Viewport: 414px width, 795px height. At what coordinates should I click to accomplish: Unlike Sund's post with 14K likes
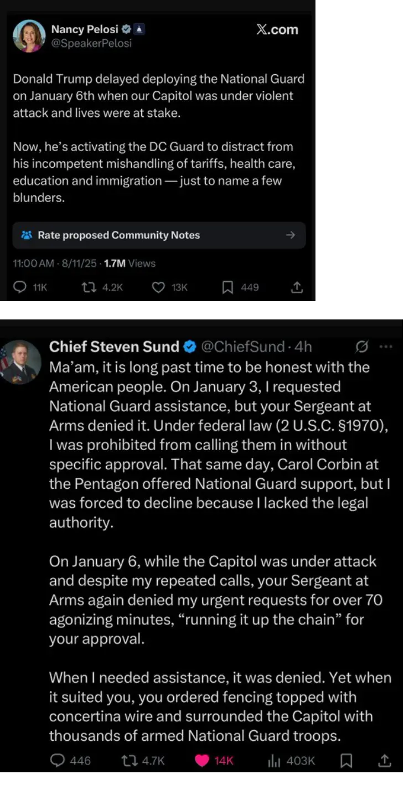(202, 761)
